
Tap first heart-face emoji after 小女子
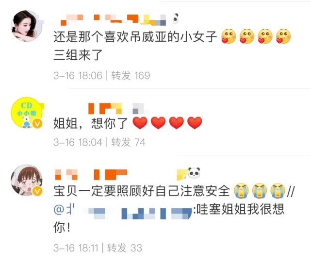(229, 37)
